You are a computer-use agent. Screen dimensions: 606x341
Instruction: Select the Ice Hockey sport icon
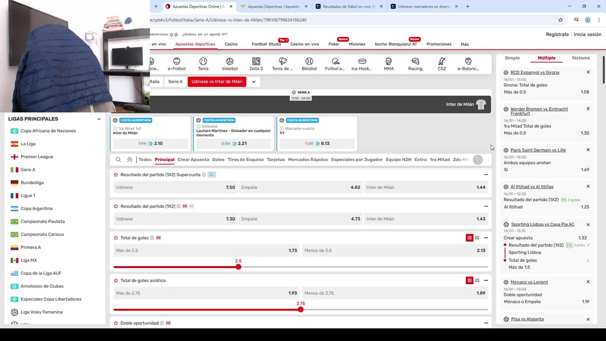362,64
